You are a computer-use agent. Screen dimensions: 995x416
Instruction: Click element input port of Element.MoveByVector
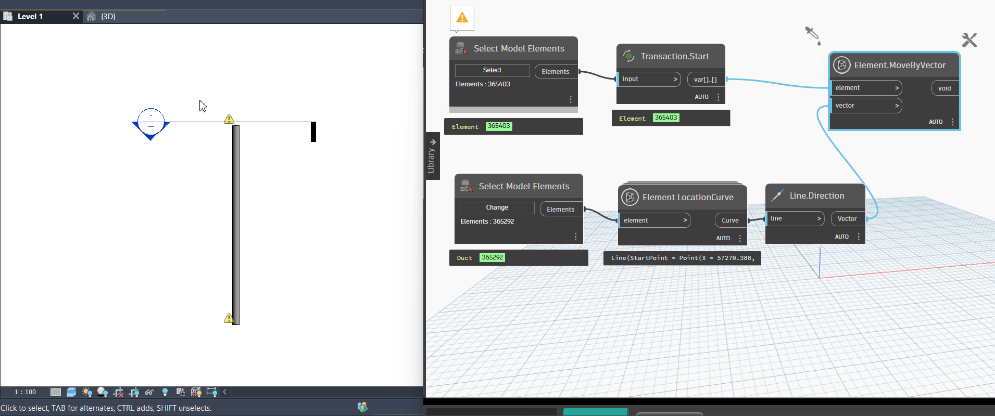point(866,88)
